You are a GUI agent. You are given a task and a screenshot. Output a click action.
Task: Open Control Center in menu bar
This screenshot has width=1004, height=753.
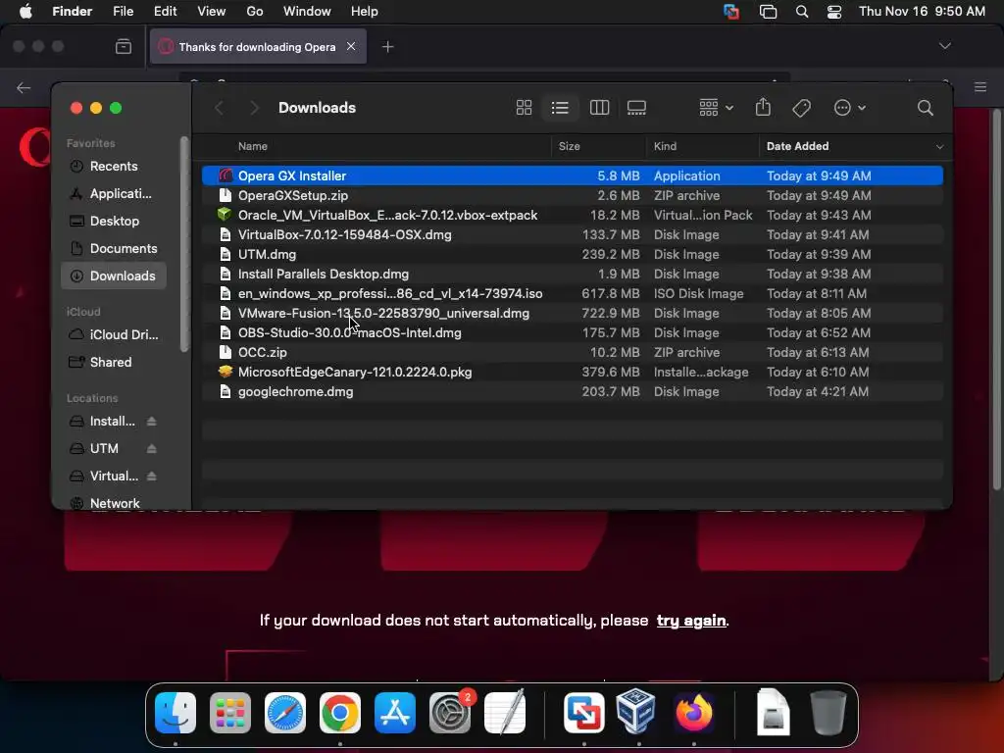coord(834,12)
